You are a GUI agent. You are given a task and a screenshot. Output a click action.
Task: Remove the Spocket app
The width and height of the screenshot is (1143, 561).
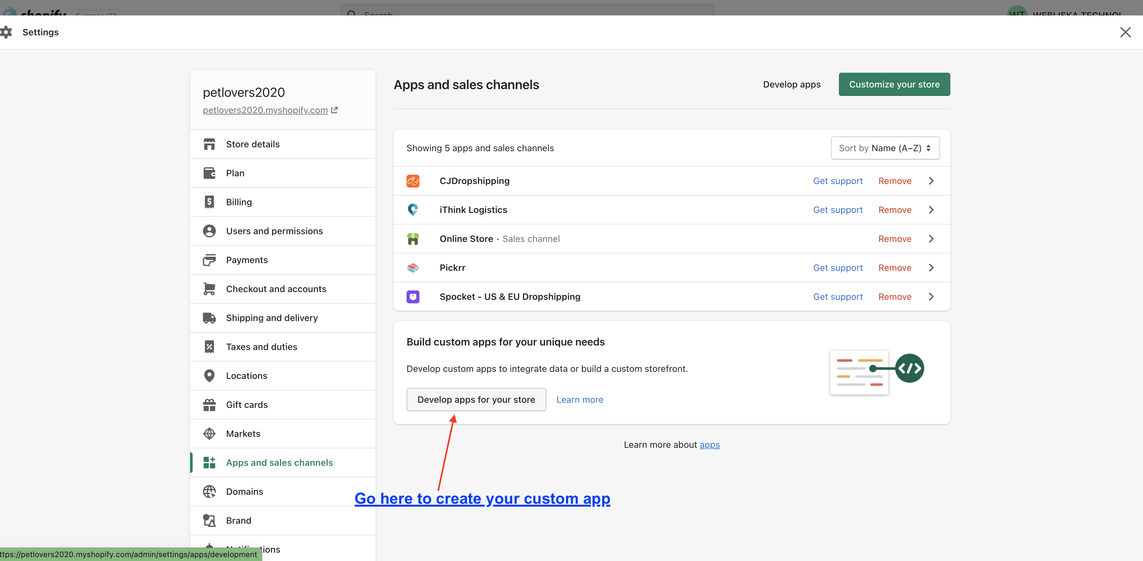click(895, 297)
